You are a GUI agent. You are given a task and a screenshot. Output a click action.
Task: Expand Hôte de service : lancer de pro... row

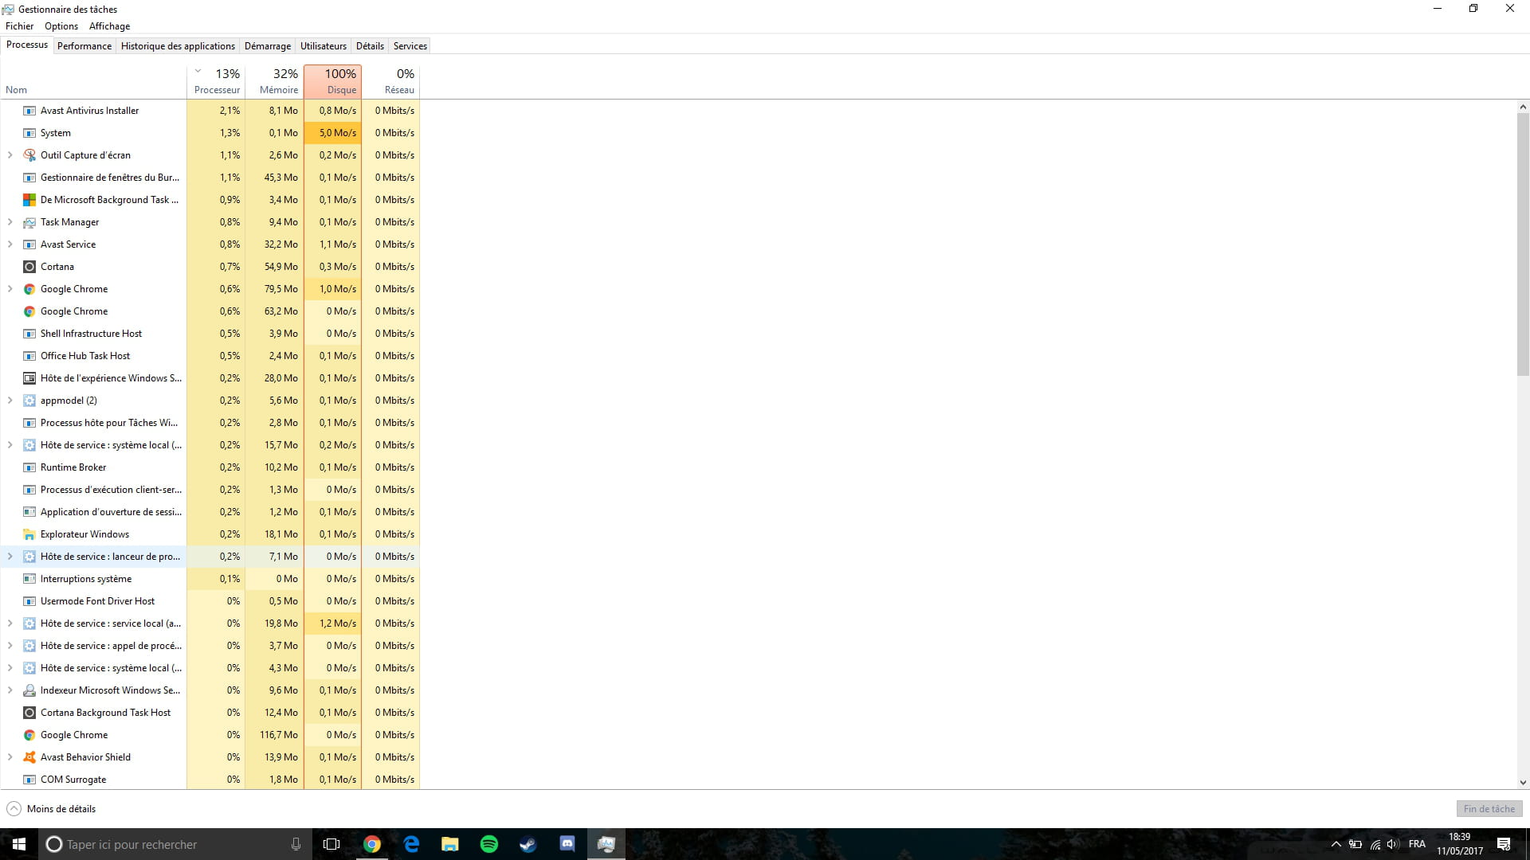10,557
